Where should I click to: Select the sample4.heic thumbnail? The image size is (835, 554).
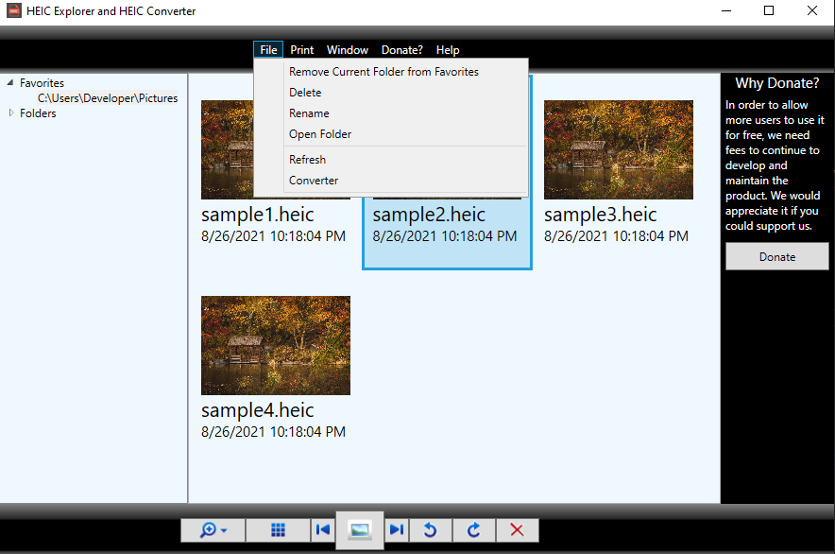click(x=276, y=345)
